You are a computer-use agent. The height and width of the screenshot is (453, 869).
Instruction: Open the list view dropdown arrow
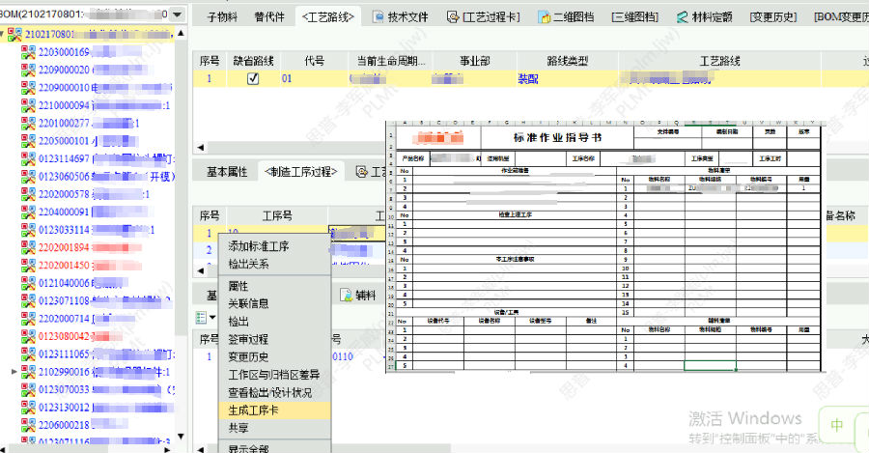211,318
